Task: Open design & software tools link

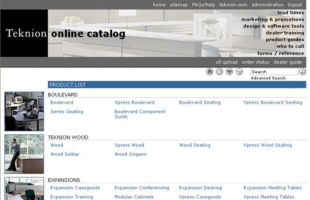Action: 273,26
